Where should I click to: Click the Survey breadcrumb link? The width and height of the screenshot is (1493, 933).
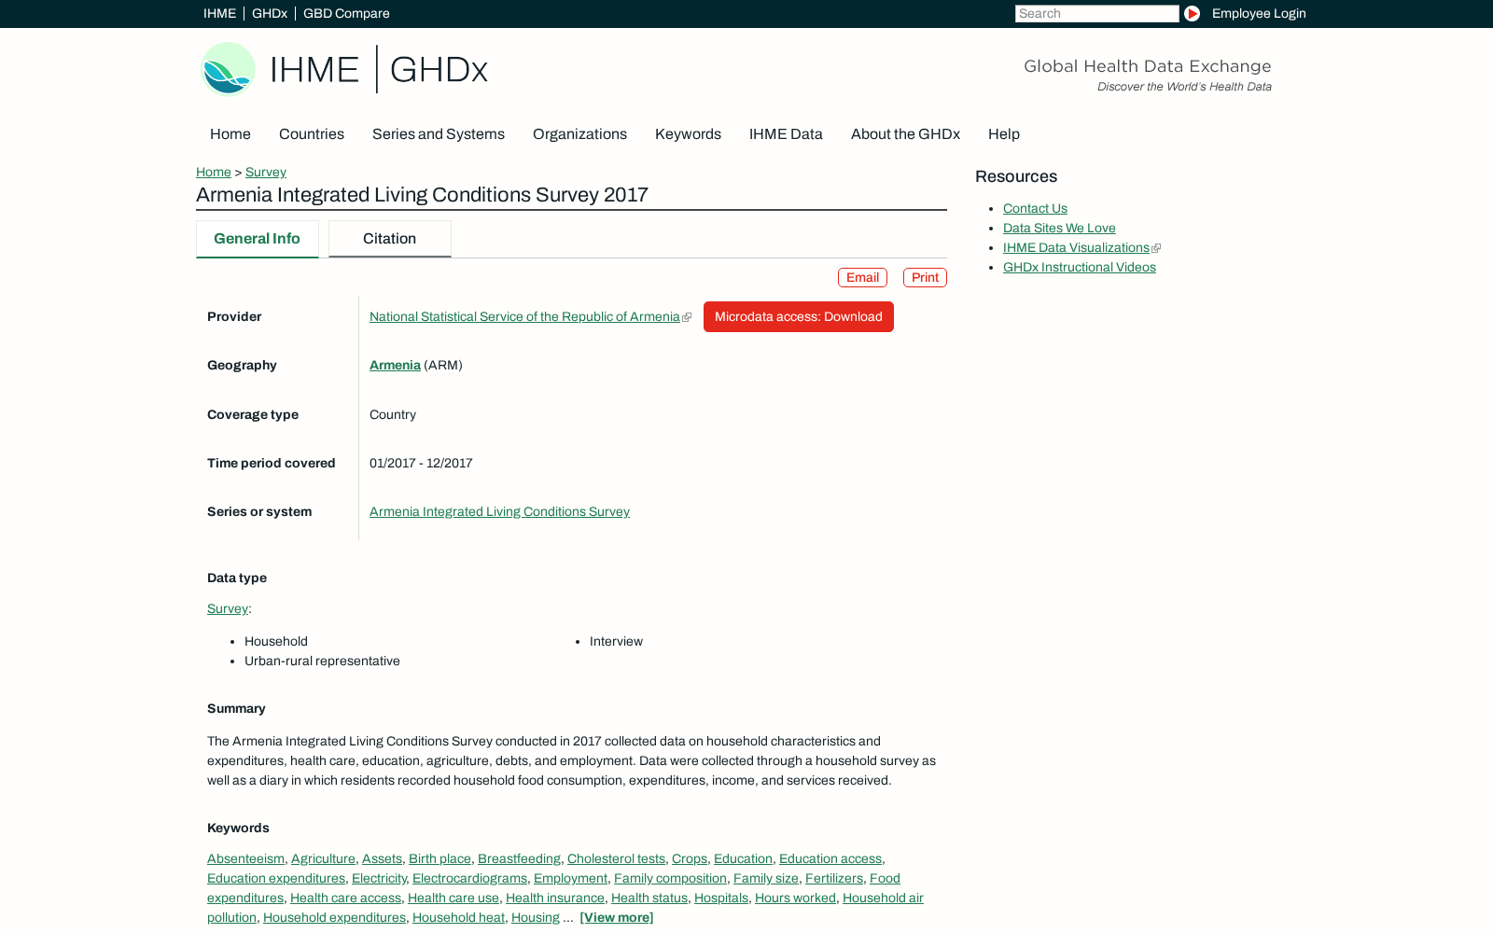266,172
